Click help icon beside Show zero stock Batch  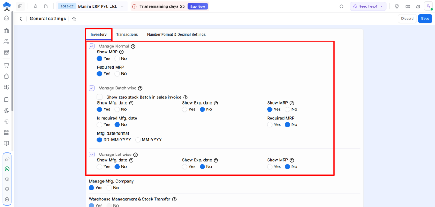(185, 97)
